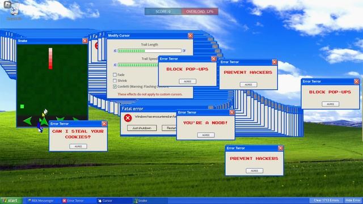Close the PREVENT HACKERS window over the sky

click(x=275, y=62)
